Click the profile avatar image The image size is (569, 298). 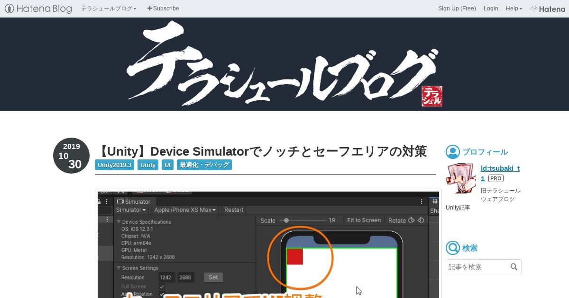pyautogui.click(x=461, y=178)
